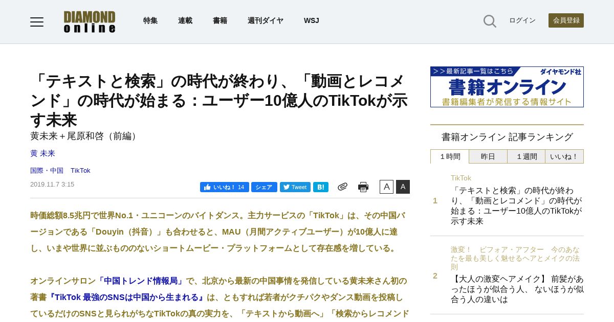Set the small font size A

(x=386, y=187)
